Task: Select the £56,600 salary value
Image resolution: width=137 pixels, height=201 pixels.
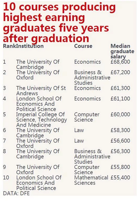Action: tap(120, 141)
